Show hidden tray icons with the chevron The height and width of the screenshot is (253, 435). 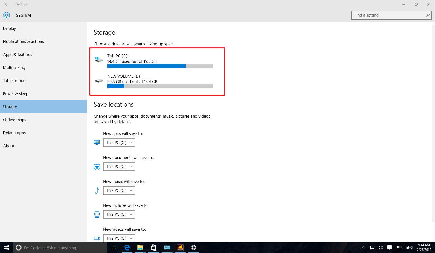coord(363,248)
